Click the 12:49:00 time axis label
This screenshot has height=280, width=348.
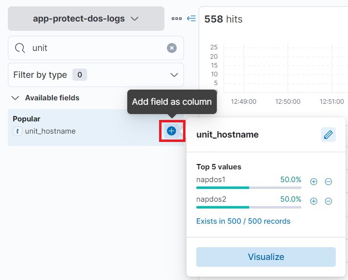pyautogui.click(x=243, y=101)
